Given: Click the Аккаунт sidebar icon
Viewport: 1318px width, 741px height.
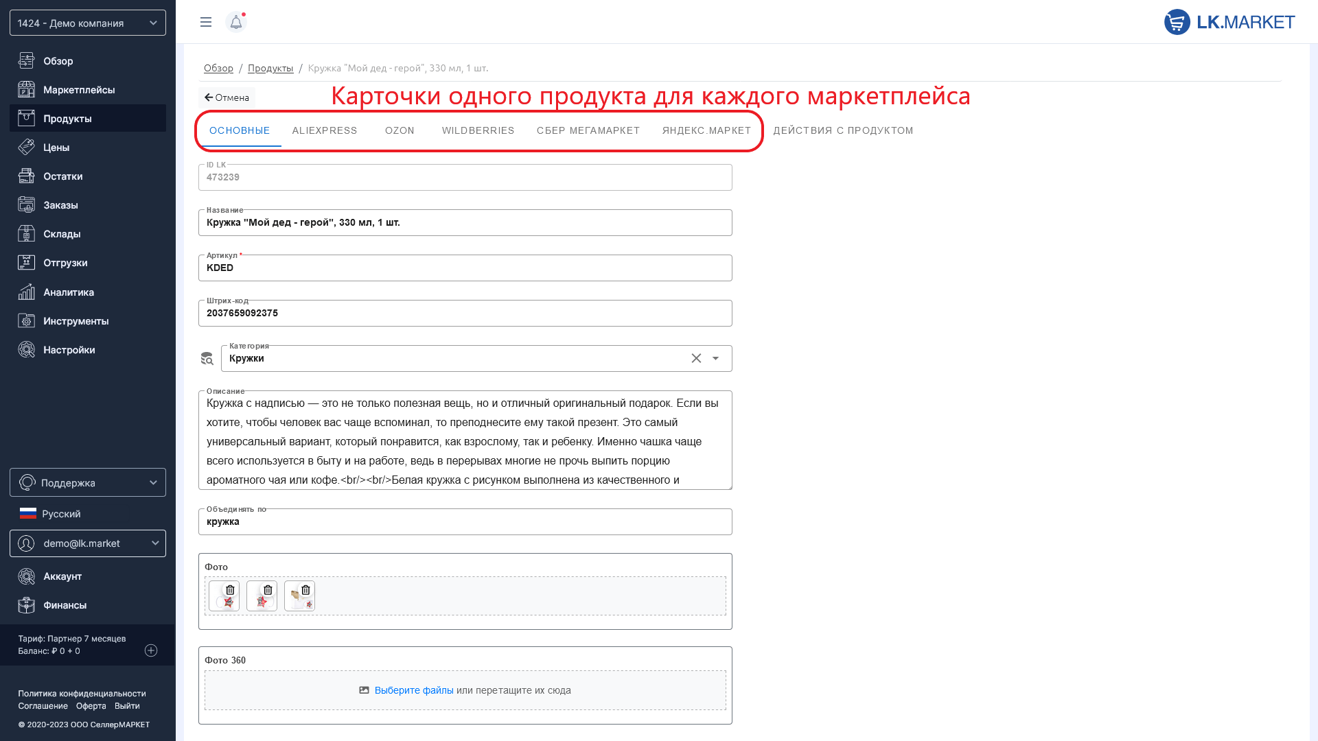Looking at the screenshot, I should [x=27, y=576].
